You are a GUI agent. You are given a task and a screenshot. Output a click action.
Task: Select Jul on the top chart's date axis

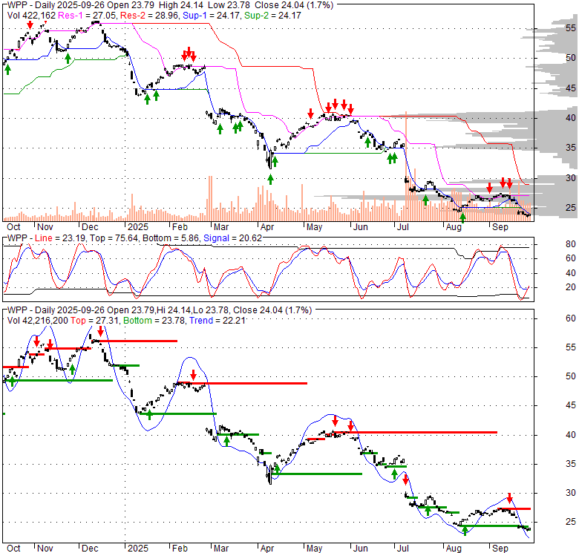point(402,227)
